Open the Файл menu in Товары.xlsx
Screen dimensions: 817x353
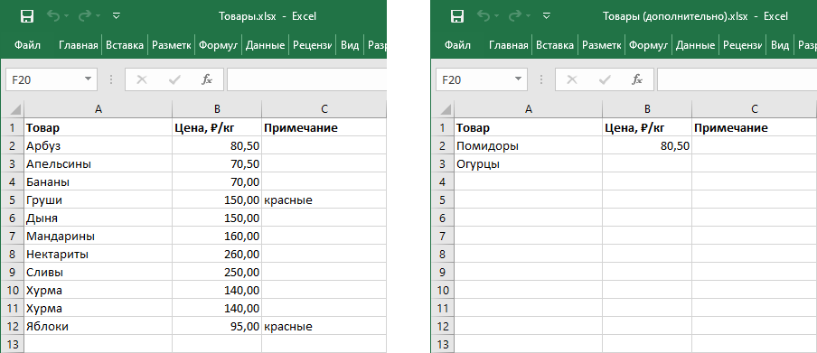click(28, 45)
